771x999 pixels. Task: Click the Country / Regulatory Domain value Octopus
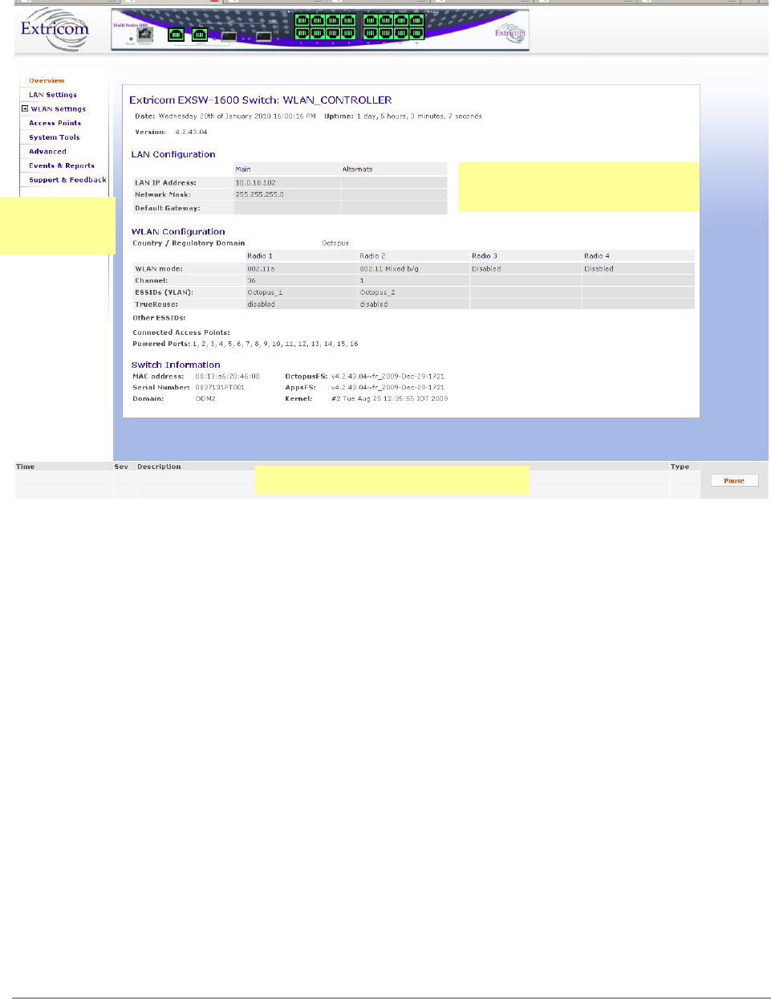click(335, 243)
